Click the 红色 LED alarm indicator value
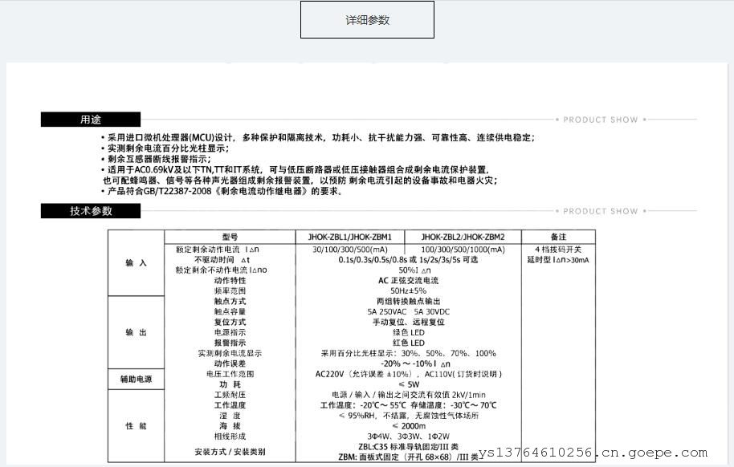Screen dimensions: 734x467 pyautogui.click(x=409, y=343)
